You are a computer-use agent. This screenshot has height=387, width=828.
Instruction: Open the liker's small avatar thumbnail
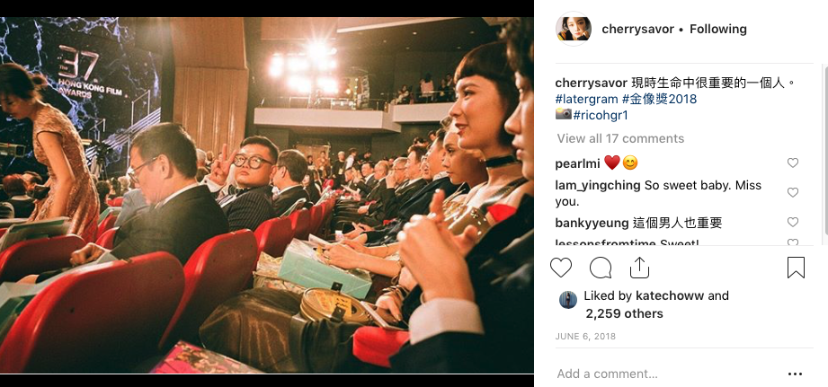[568, 300]
